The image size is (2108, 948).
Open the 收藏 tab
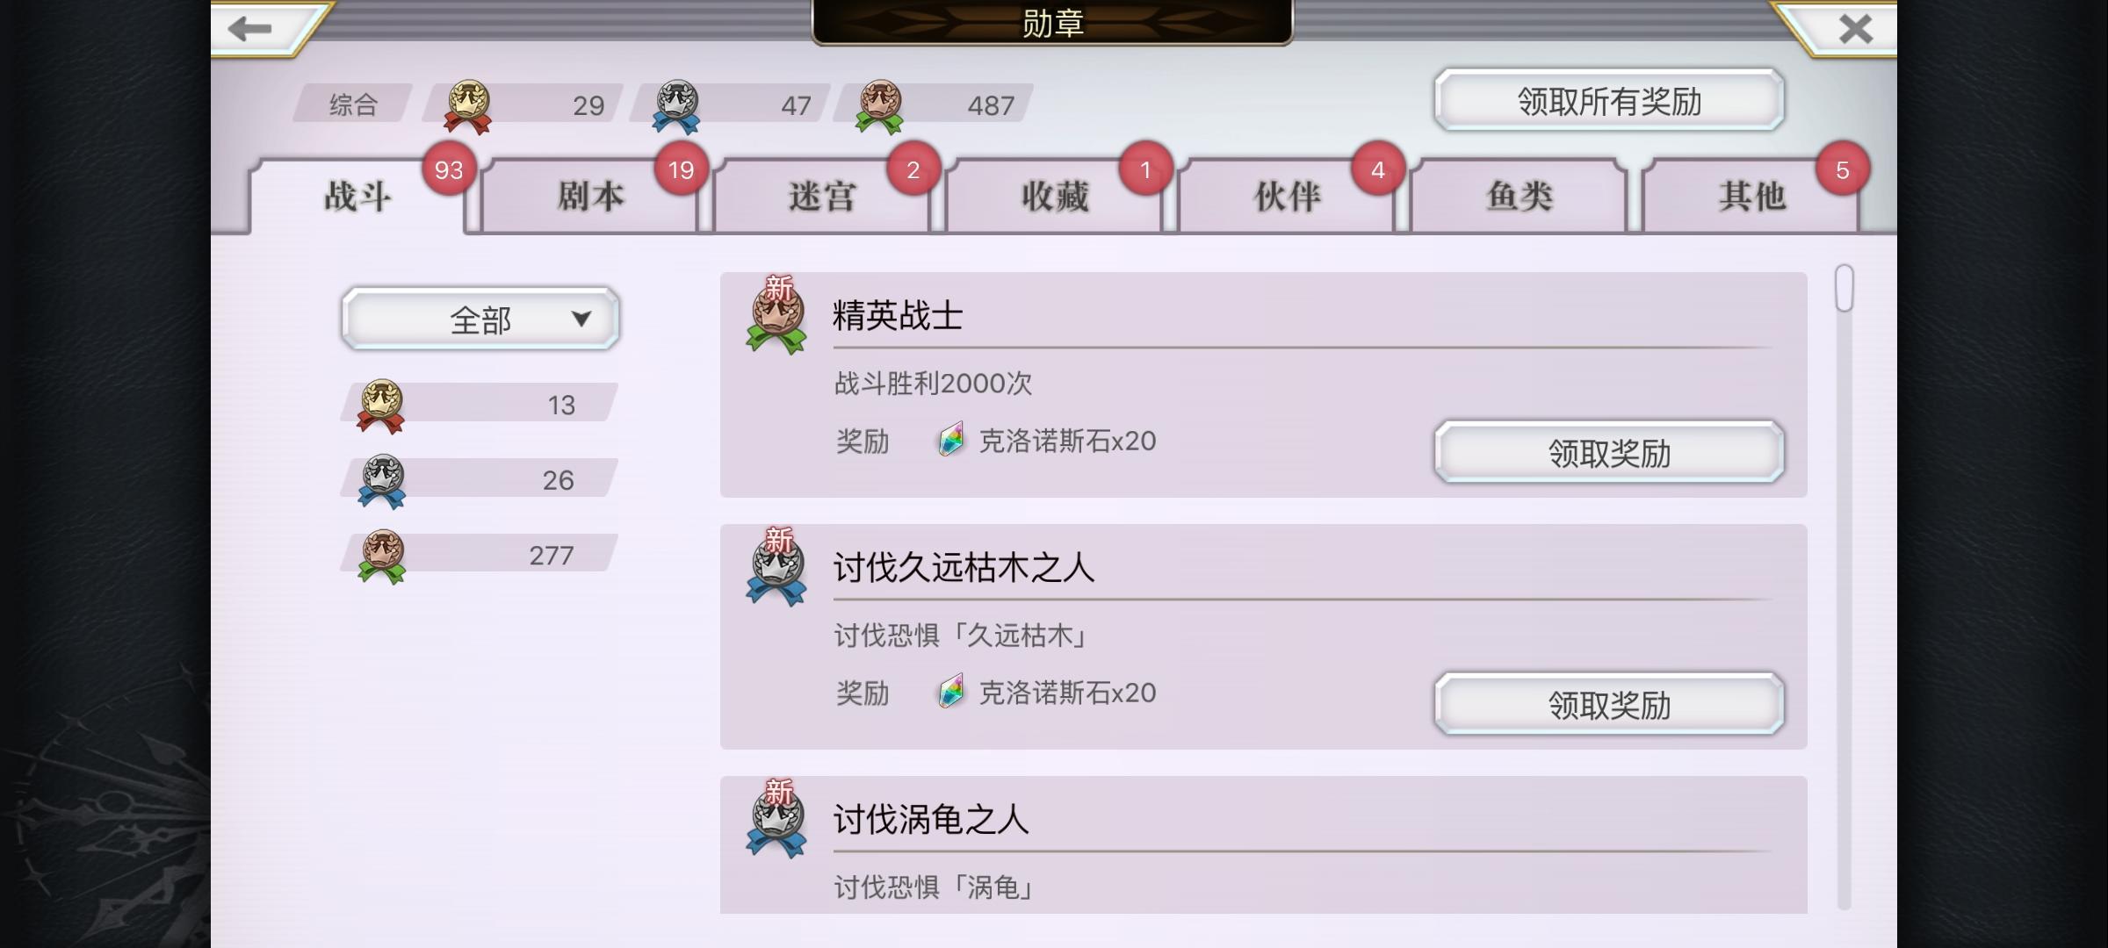(1054, 196)
